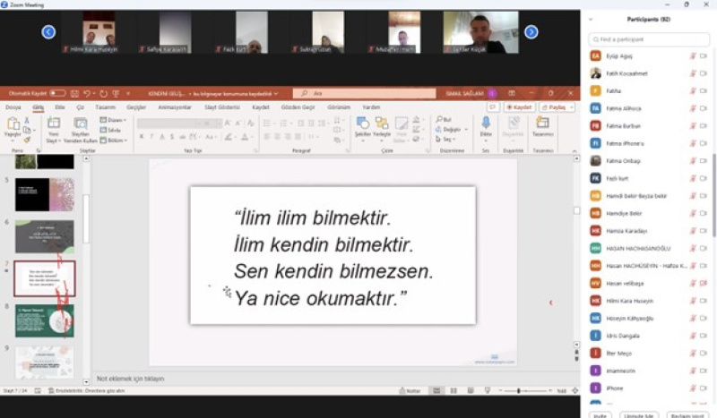717x418 pixels.
Task: Click the Sıfırla reset button
Action: (x=110, y=130)
